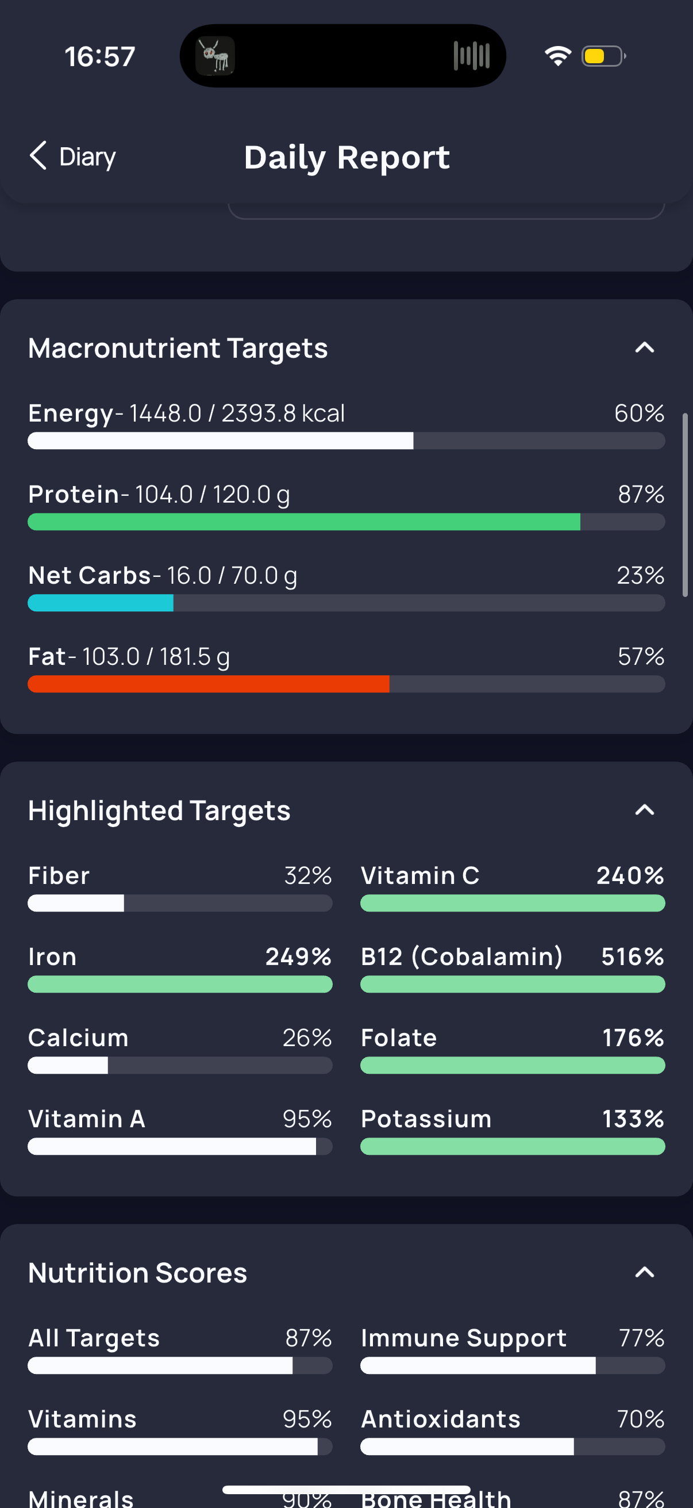Collapse the Nutrition Scores section
Image resolution: width=693 pixels, height=1508 pixels.
(645, 1273)
